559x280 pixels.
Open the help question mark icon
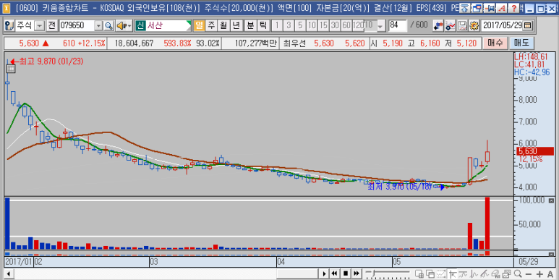513,8
